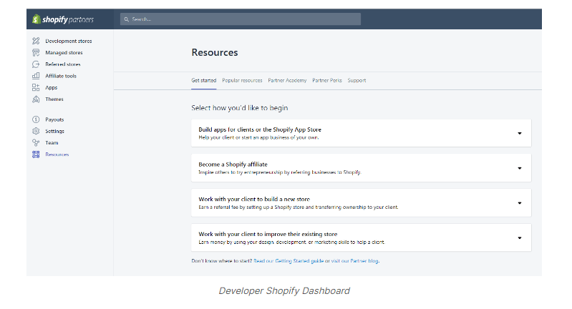Click the Settings gear icon
Viewport: 572px width, 309px height.
click(x=36, y=131)
